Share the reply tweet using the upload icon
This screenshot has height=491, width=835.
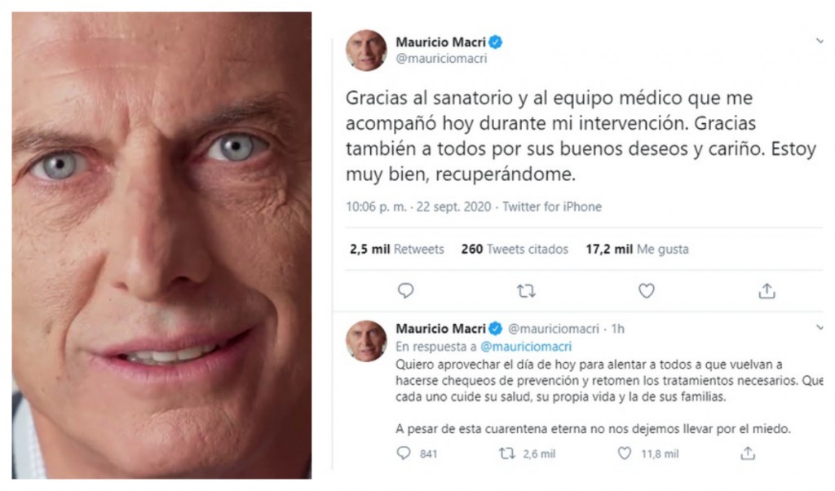pyautogui.click(x=749, y=453)
